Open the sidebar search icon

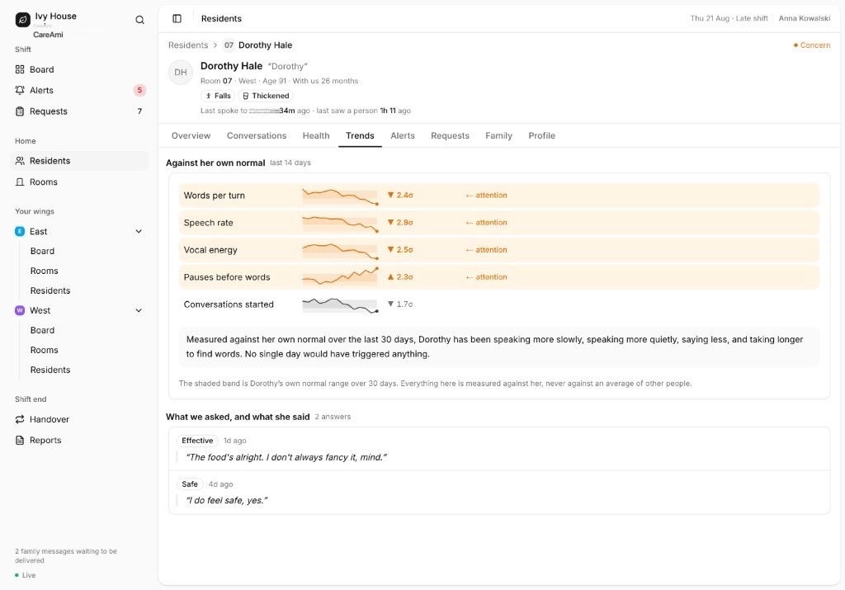139,20
